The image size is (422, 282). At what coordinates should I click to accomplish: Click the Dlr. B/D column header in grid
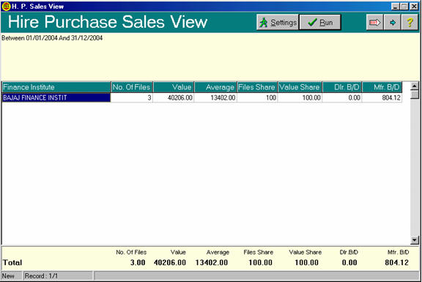click(x=342, y=87)
